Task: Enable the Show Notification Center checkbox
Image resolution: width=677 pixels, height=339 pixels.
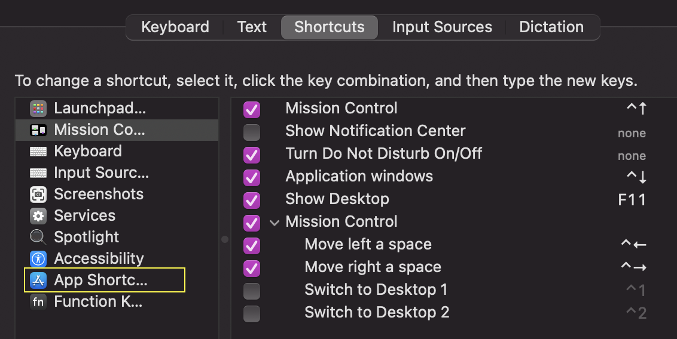Action: click(x=252, y=132)
